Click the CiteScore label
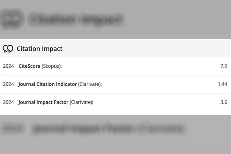This screenshot has height=154, width=231. pyautogui.click(x=29, y=66)
